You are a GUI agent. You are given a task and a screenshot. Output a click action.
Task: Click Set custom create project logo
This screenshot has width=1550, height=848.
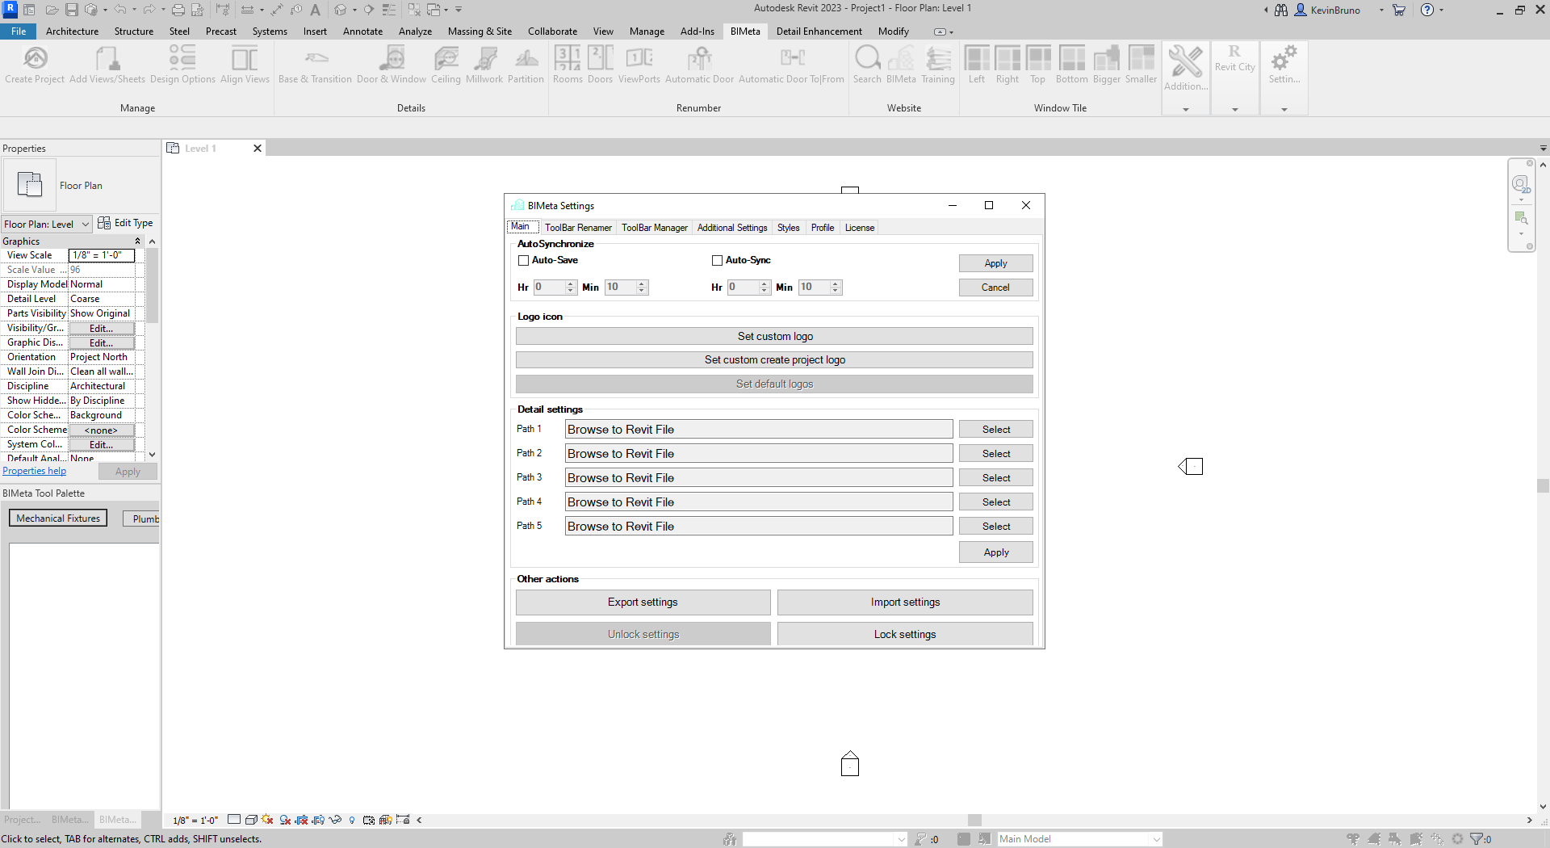pos(774,360)
